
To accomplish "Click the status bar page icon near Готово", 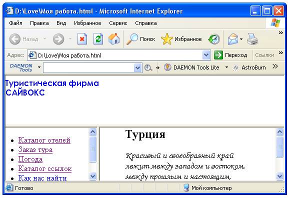I will 9,187.
